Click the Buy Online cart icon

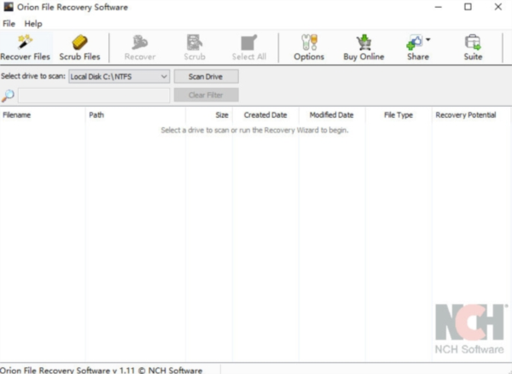click(364, 43)
